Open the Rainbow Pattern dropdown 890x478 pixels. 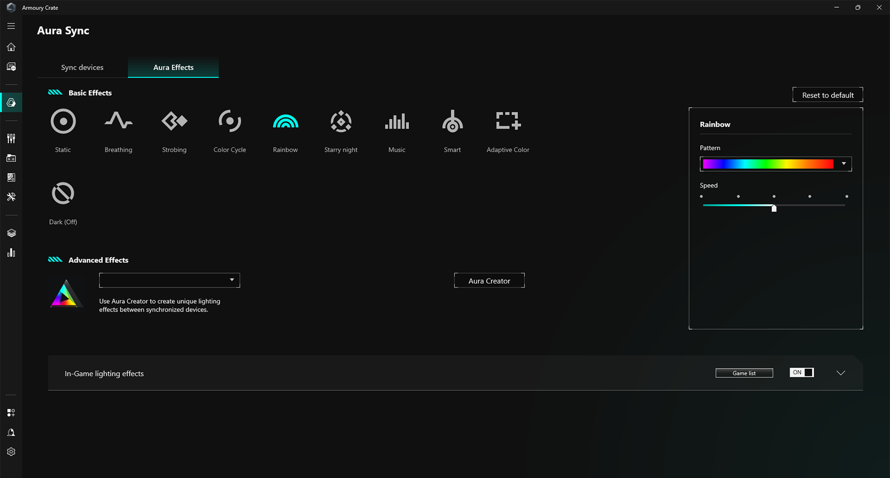coord(843,164)
